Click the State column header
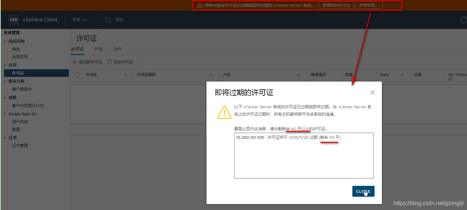Screen dimensions: 467x210 click(x=384, y=75)
